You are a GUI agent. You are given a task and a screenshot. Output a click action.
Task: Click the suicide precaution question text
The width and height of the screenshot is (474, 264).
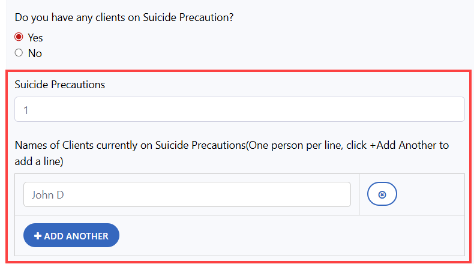tap(124, 17)
